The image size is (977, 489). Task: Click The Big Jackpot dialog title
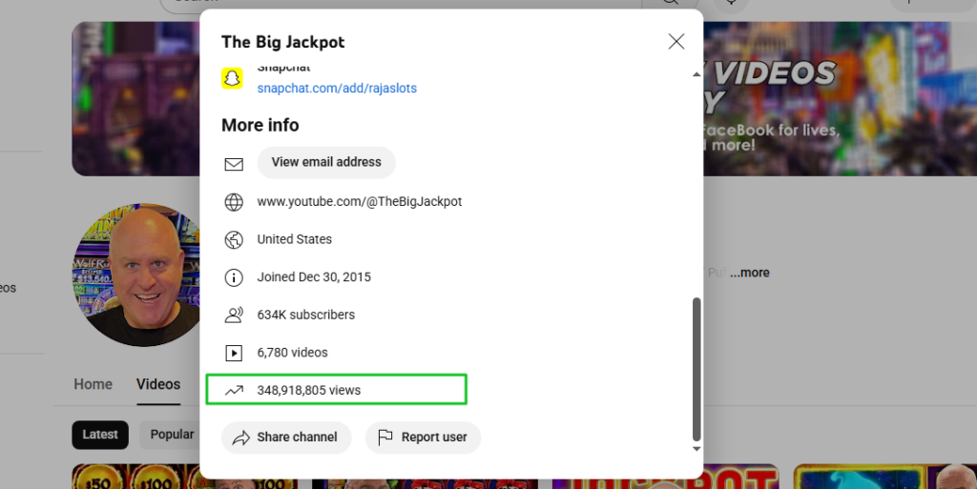282,42
